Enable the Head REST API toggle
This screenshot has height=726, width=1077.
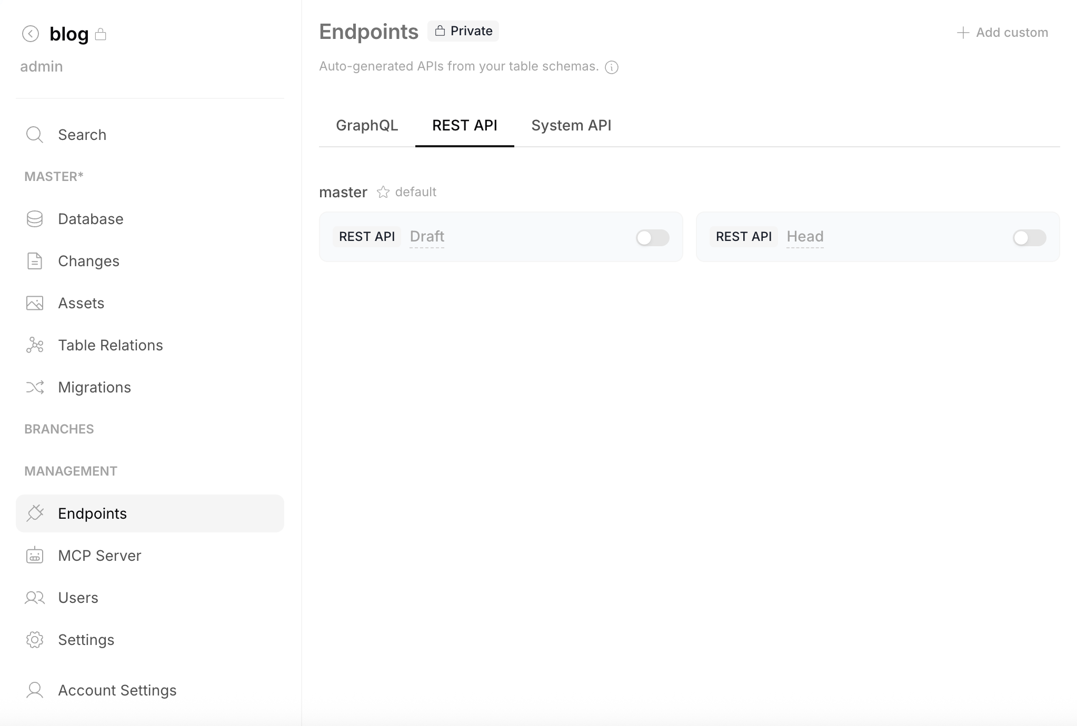point(1029,238)
